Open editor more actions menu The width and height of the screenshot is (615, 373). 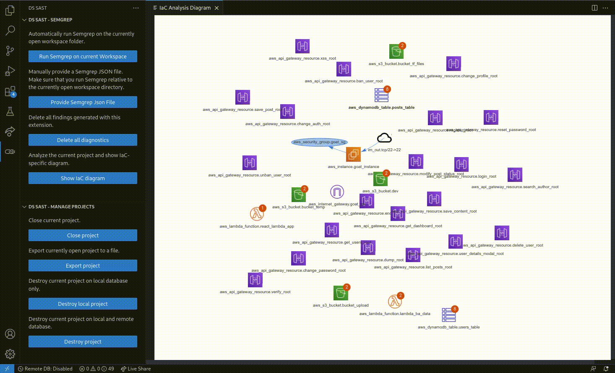click(605, 8)
